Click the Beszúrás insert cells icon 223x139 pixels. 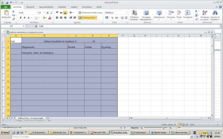click(171, 13)
